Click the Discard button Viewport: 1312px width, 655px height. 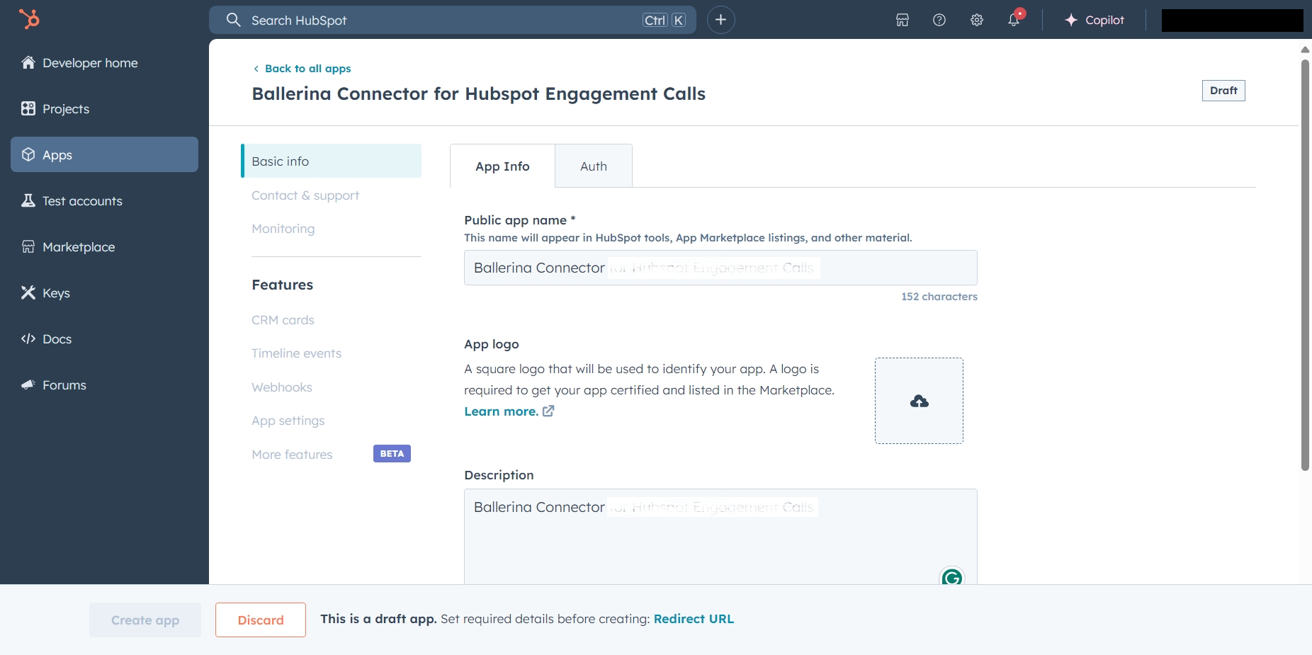click(261, 620)
